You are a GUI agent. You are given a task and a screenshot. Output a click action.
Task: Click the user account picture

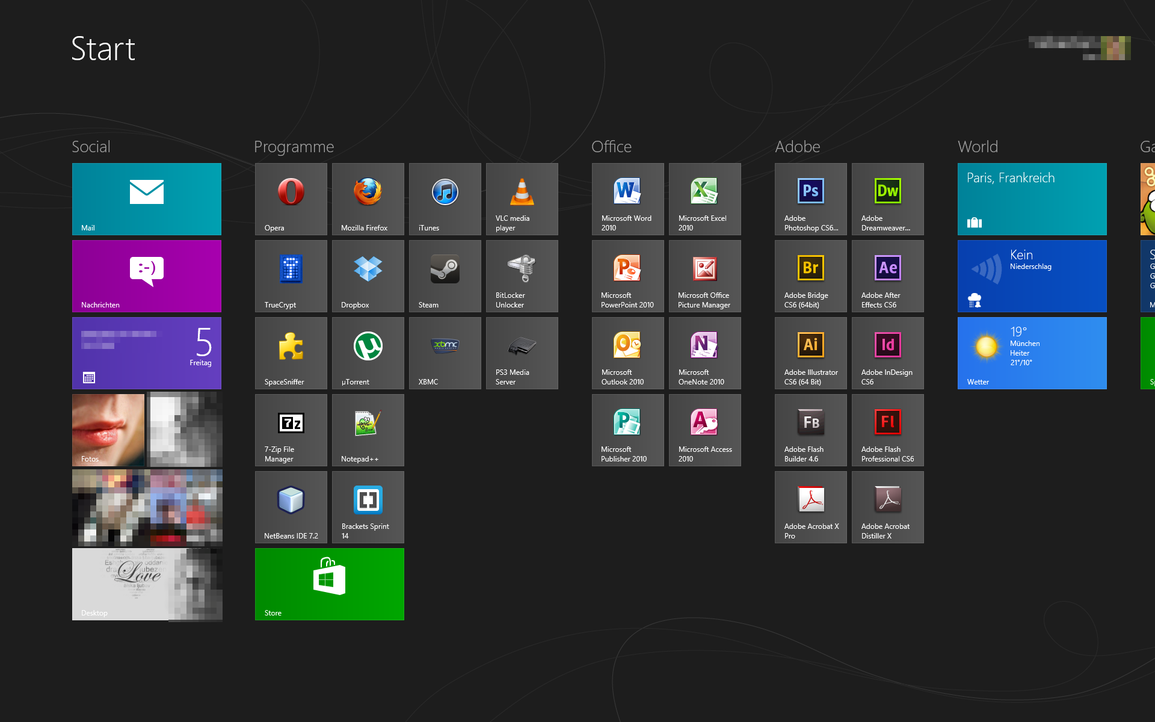coord(1115,48)
